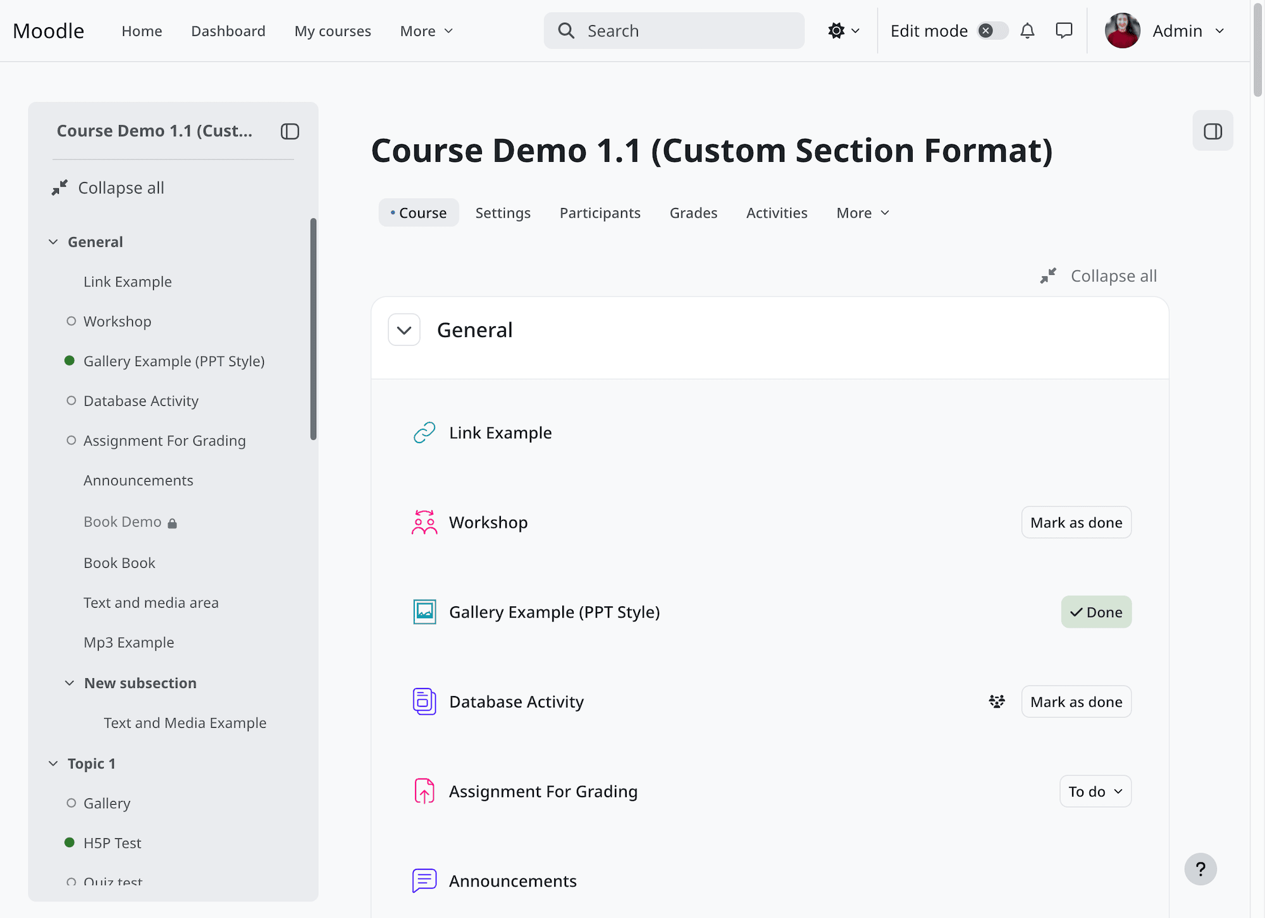The width and height of the screenshot is (1265, 918).
Task: Open the Grades tab
Action: [x=693, y=213]
